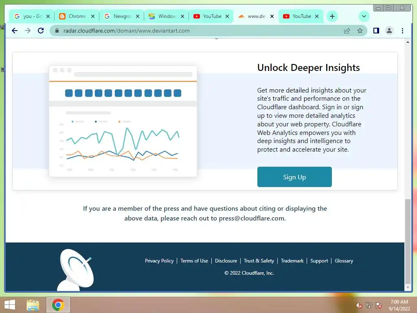Close the Window tab

(182, 16)
